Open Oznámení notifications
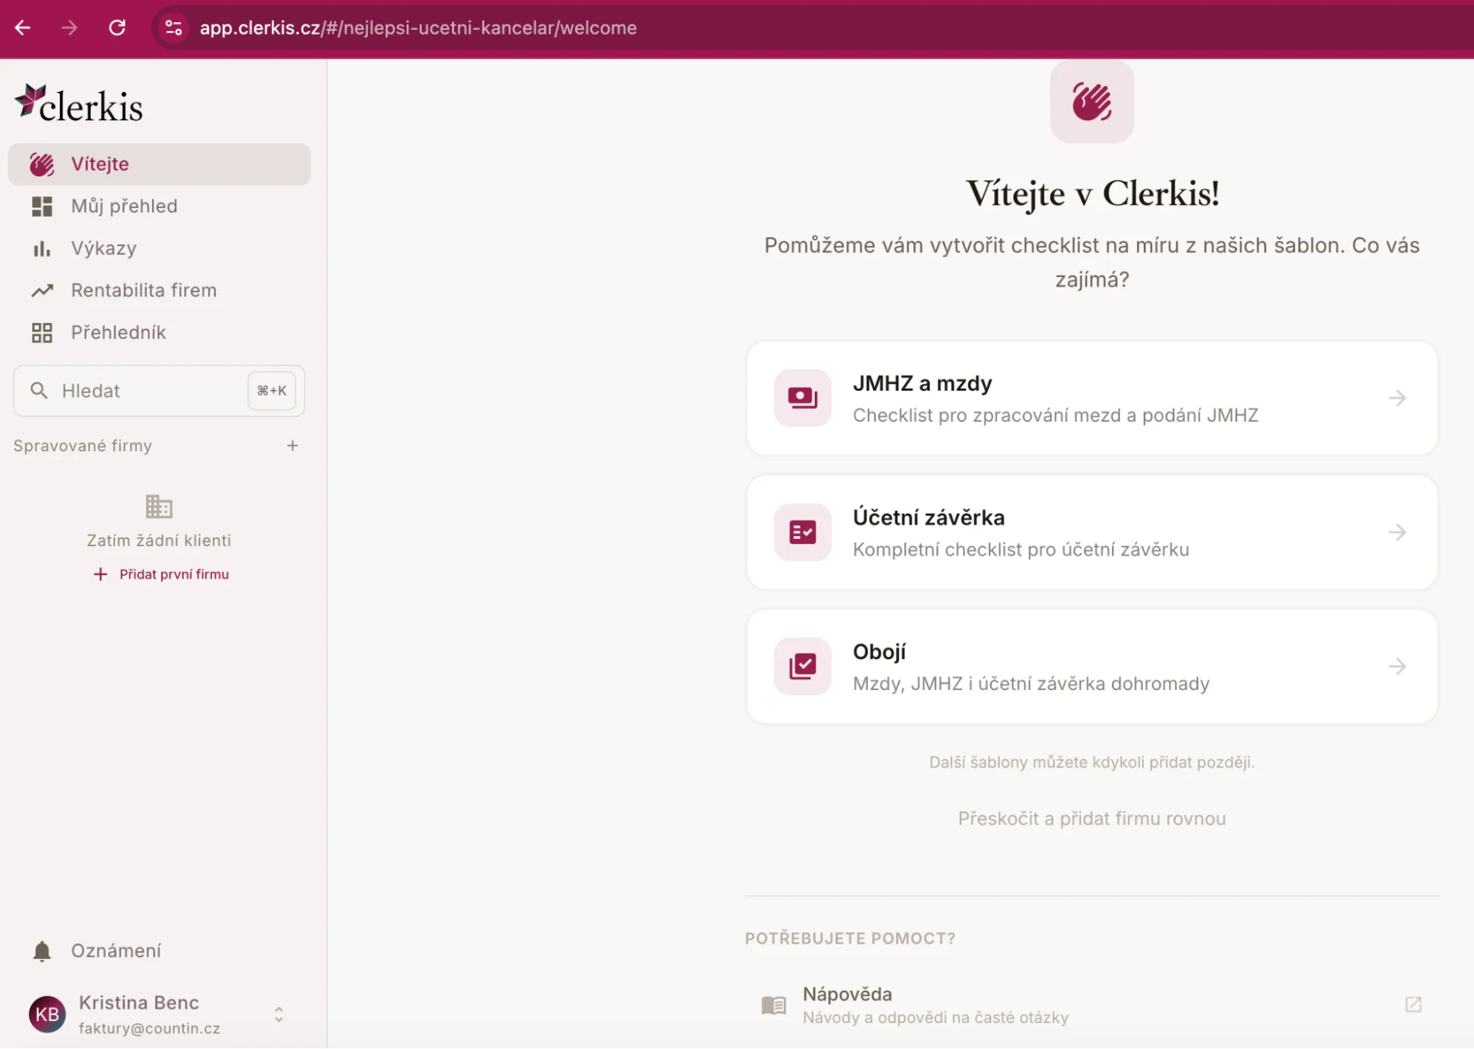The width and height of the screenshot is (1474, 1049). tap(159, 951)
